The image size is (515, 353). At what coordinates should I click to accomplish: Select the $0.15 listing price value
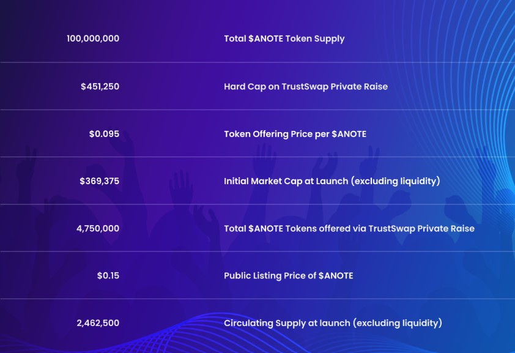pos(108,275)
